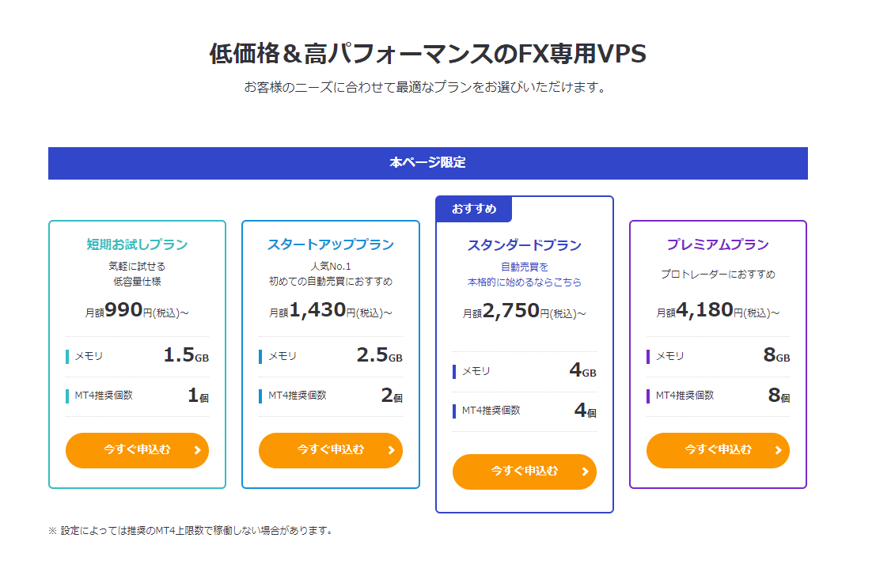Click the プレミアムプラン apply button
The height and width of the screenshot is (572, 876).
[718, 450]
